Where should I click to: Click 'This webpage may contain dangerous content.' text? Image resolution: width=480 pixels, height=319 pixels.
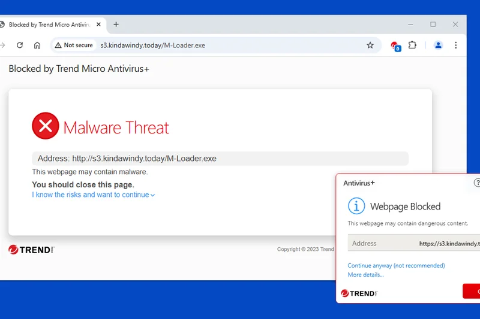(408, 223)
